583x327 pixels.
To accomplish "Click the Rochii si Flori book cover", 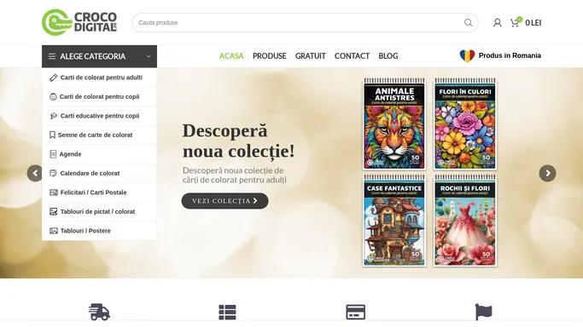I will [x=464, y=221].
